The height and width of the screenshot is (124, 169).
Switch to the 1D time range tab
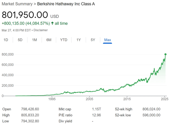(x=6, y=40)
